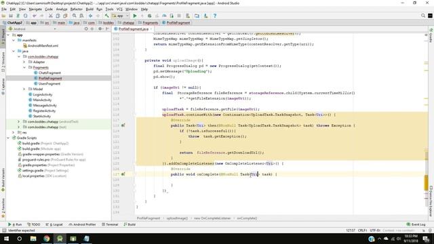Collapse the Fragments package

[24, 68]
